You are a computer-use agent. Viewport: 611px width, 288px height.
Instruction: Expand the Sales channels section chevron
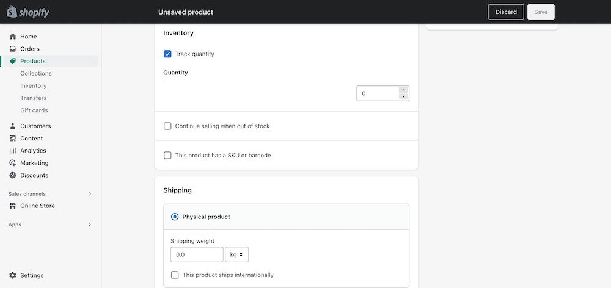tap(89, 194)
